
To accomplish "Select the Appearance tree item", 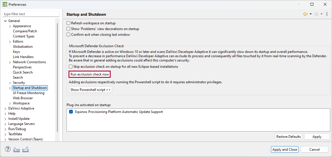I will tap(22, 26).
